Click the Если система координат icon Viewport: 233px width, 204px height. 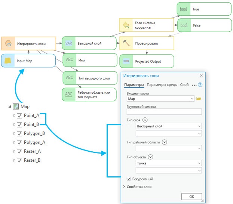point(126,25)
